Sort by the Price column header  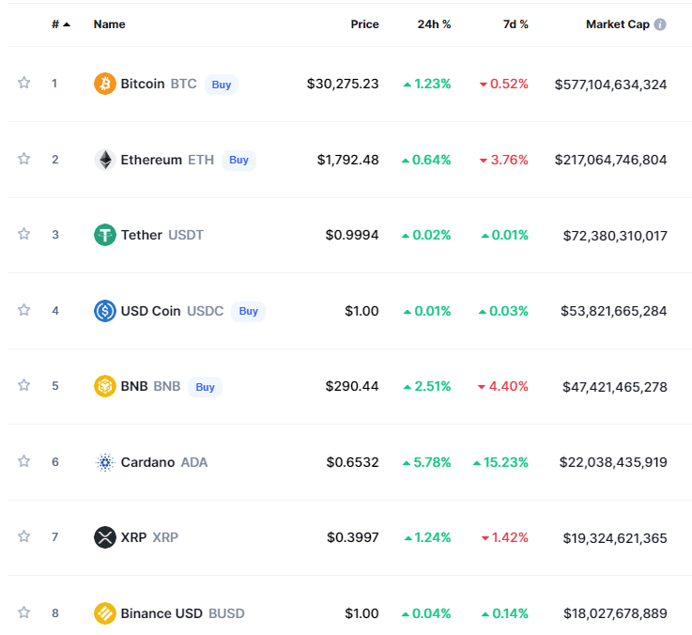[x=364, y=24]
